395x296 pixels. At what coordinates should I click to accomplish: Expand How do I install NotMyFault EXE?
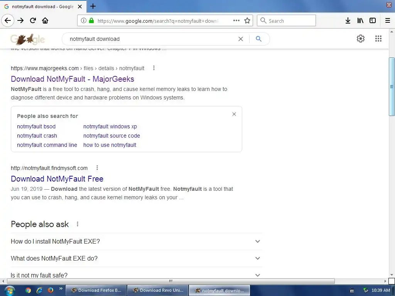point(136,241)
